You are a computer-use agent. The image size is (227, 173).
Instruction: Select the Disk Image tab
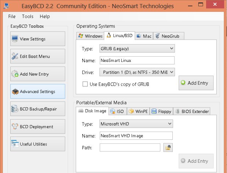tap(92, 111)
